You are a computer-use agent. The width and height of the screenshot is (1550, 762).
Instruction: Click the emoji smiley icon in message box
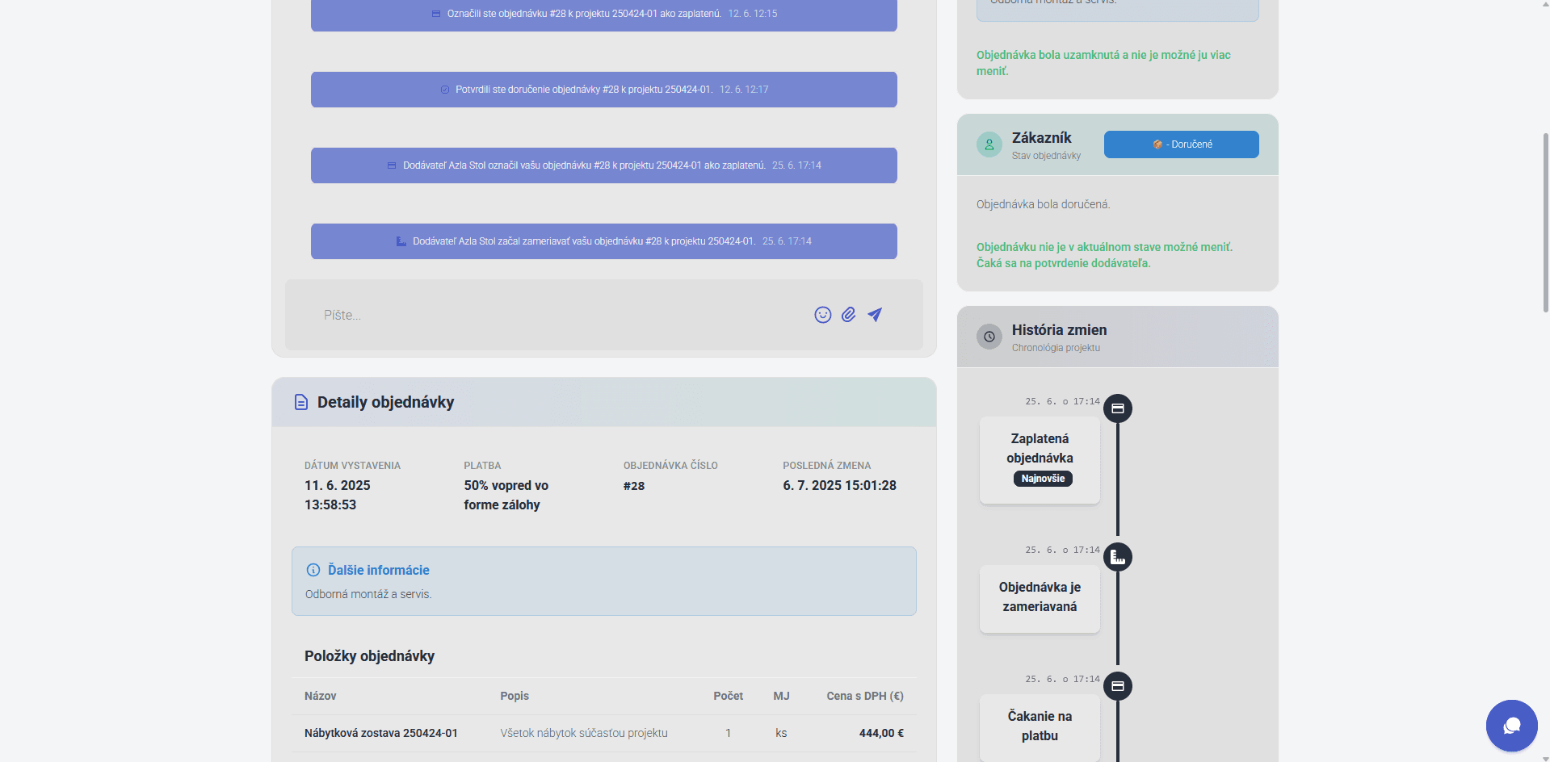point(822,315)
